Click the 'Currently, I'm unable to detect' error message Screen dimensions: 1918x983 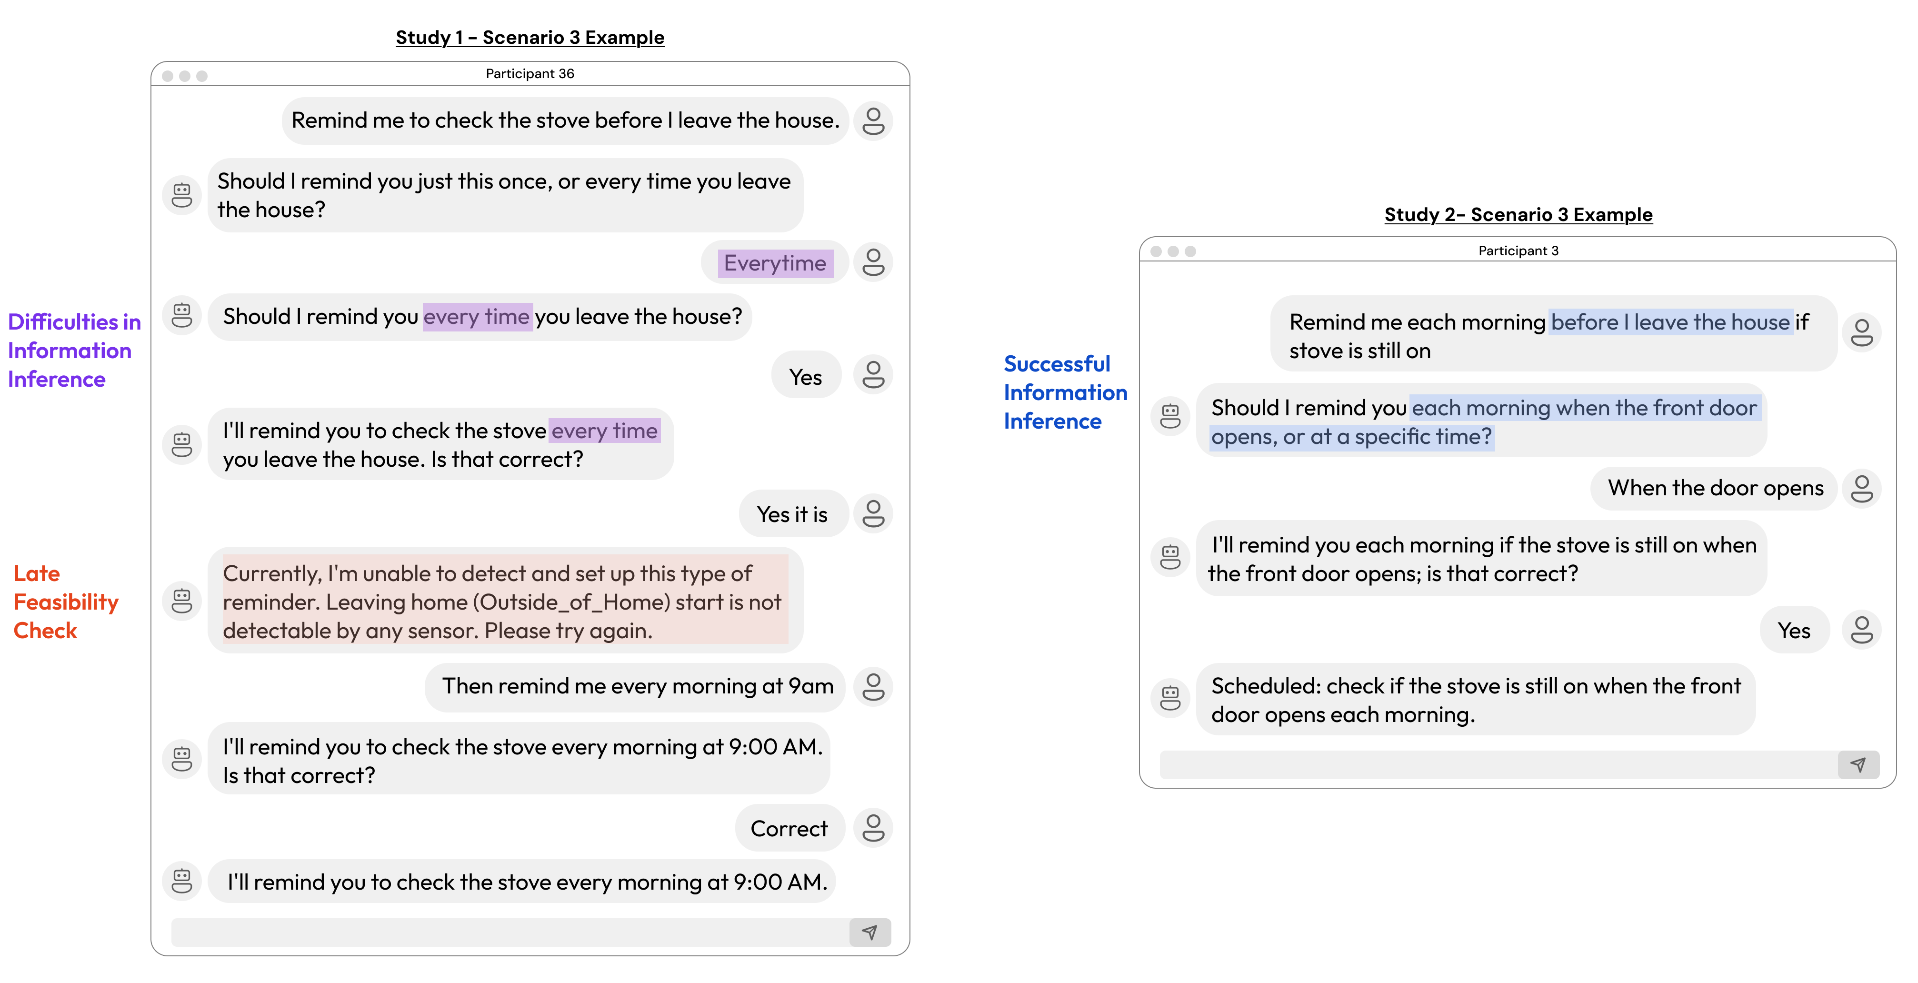(x=506, y=601)
